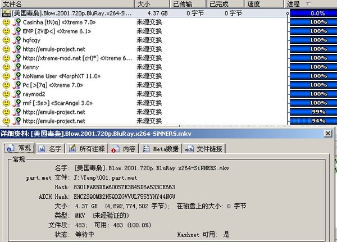337x242 pixels.
Task: Sort by 文件名 column header
Action: (67, 4)
